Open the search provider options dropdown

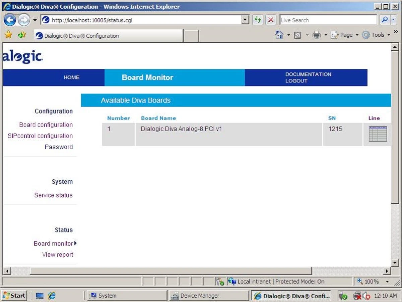tap(393, 20)
